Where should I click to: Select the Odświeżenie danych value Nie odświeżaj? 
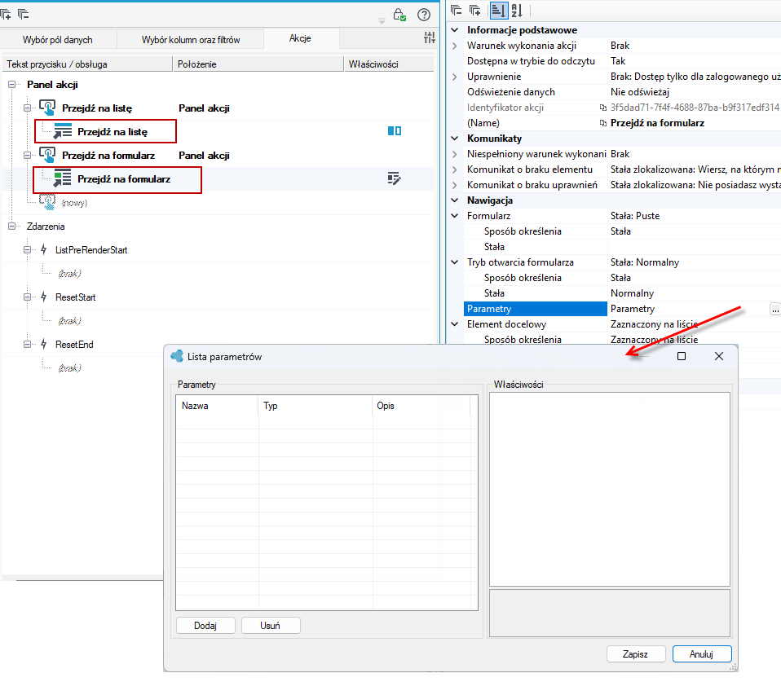pyautogui.click(x=640, y=92)
